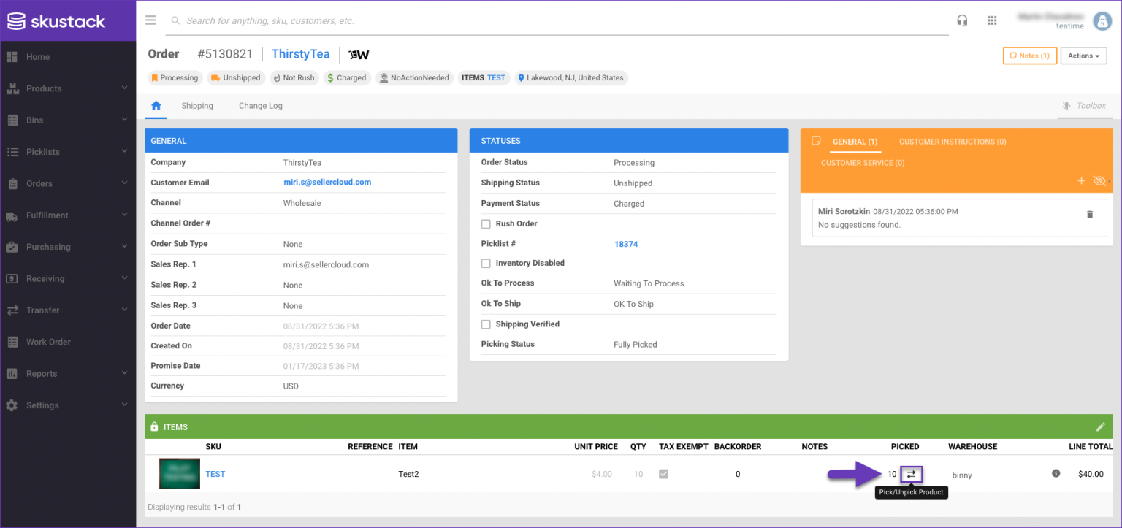Open picklist 18374

point(626,244)
